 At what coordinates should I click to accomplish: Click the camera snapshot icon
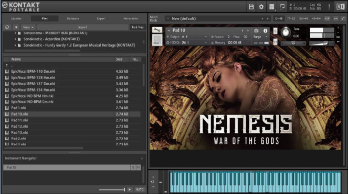256,30
